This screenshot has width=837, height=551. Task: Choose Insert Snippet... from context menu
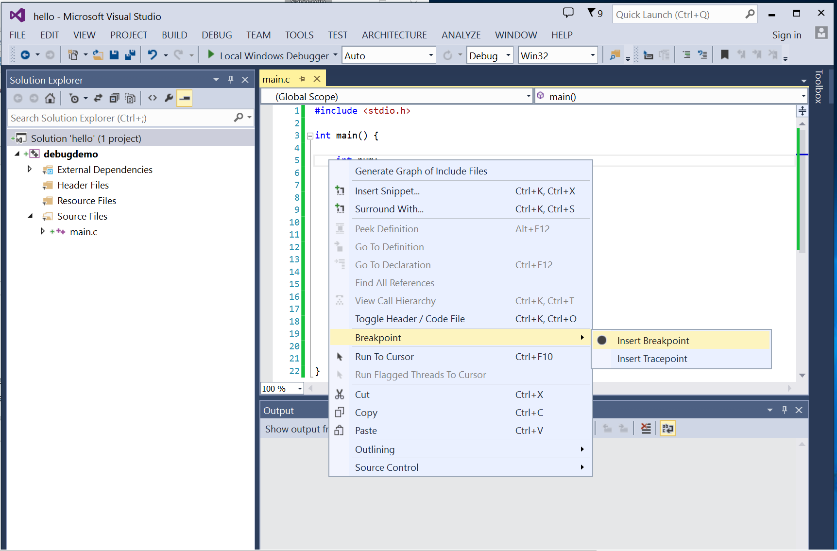point(461,191)
